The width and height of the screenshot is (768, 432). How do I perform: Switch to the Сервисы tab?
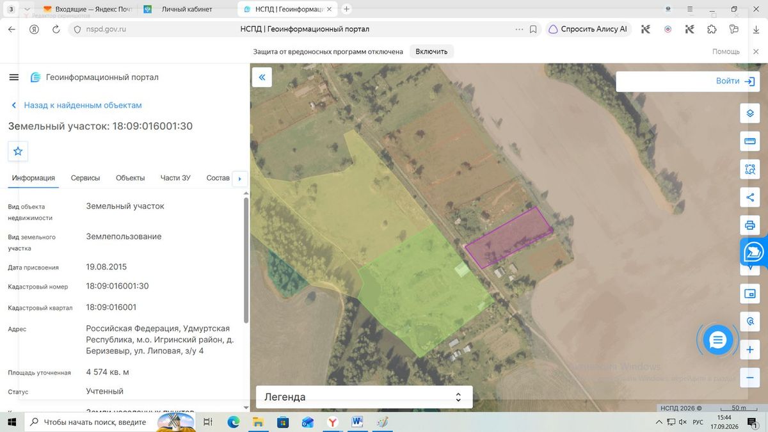pos(85,178)
